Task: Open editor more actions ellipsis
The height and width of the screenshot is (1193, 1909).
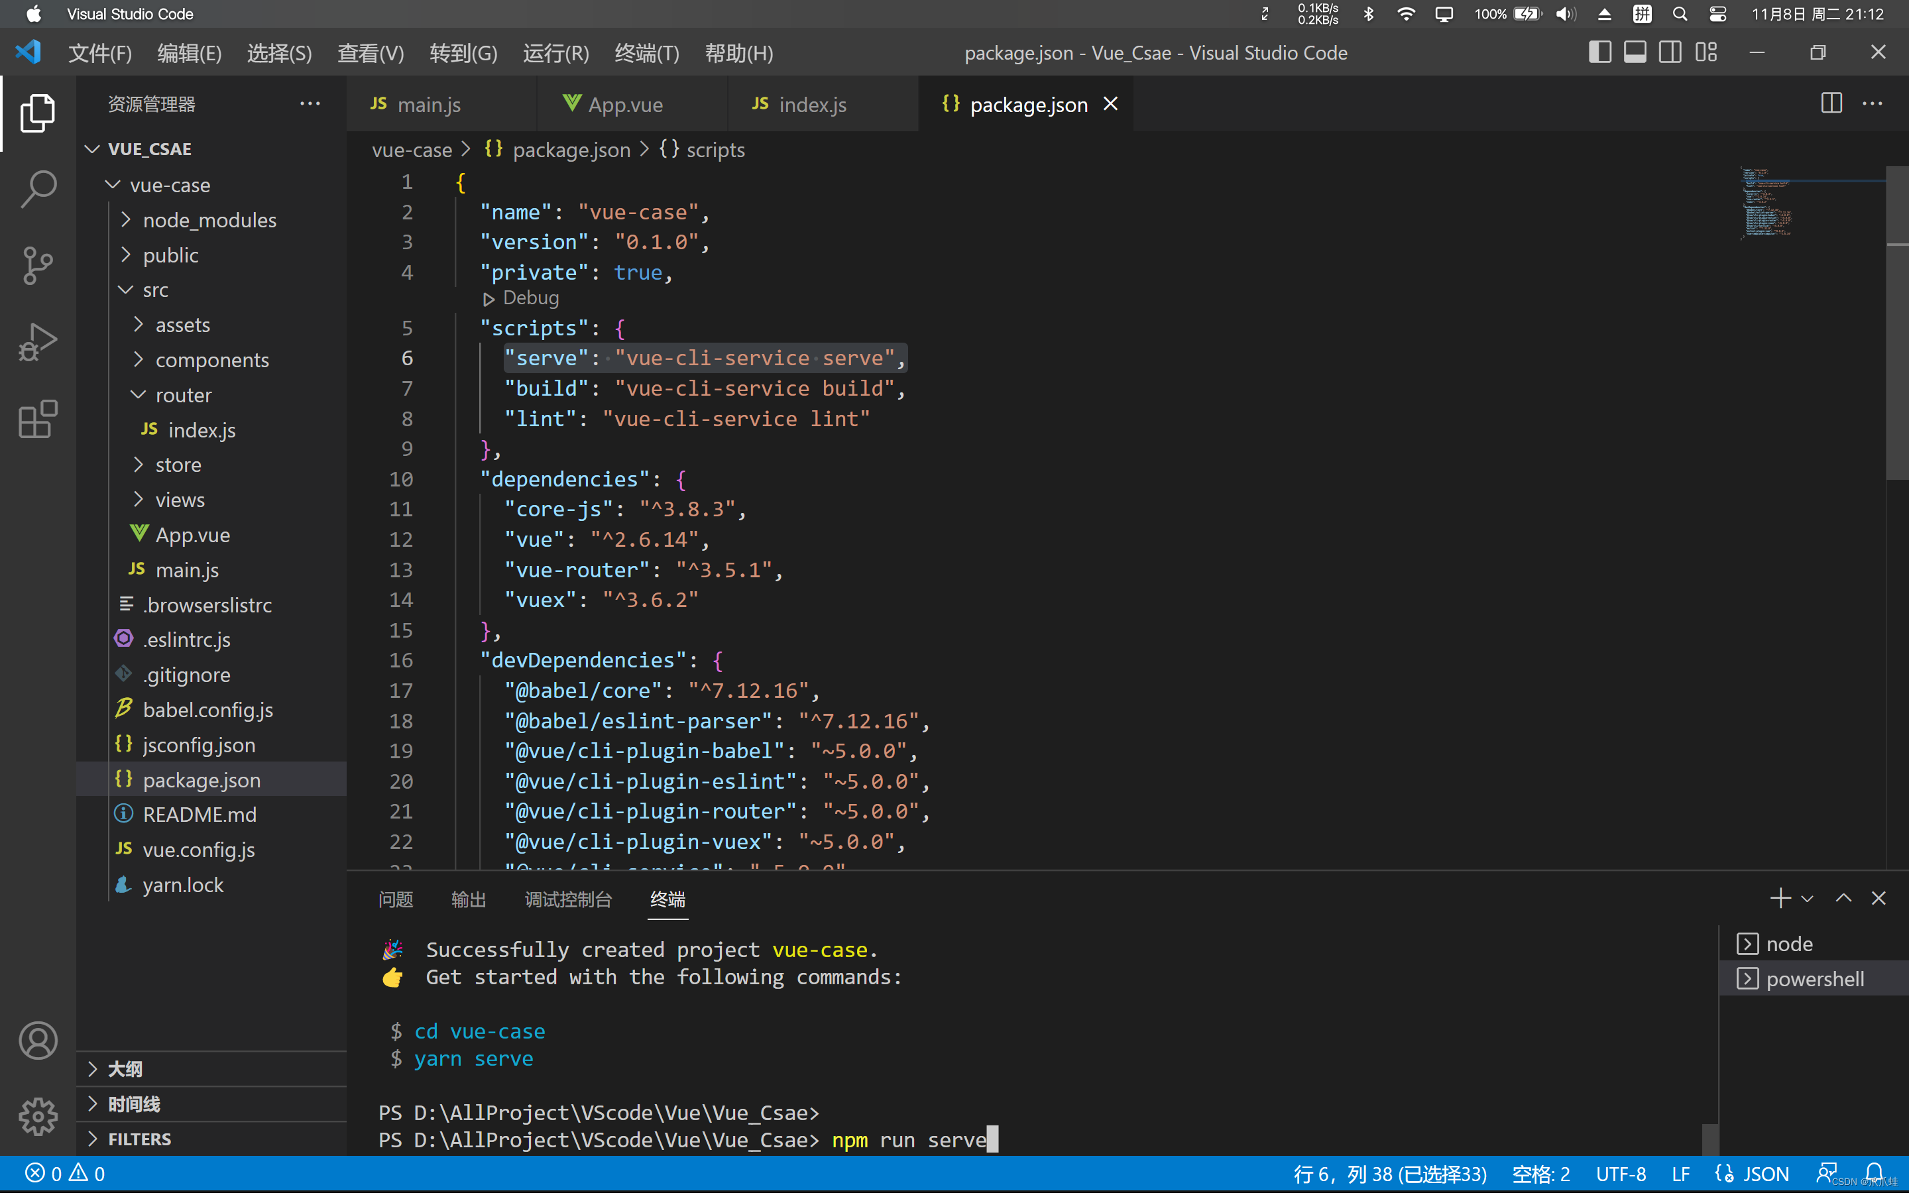Action: (1872, 103)
